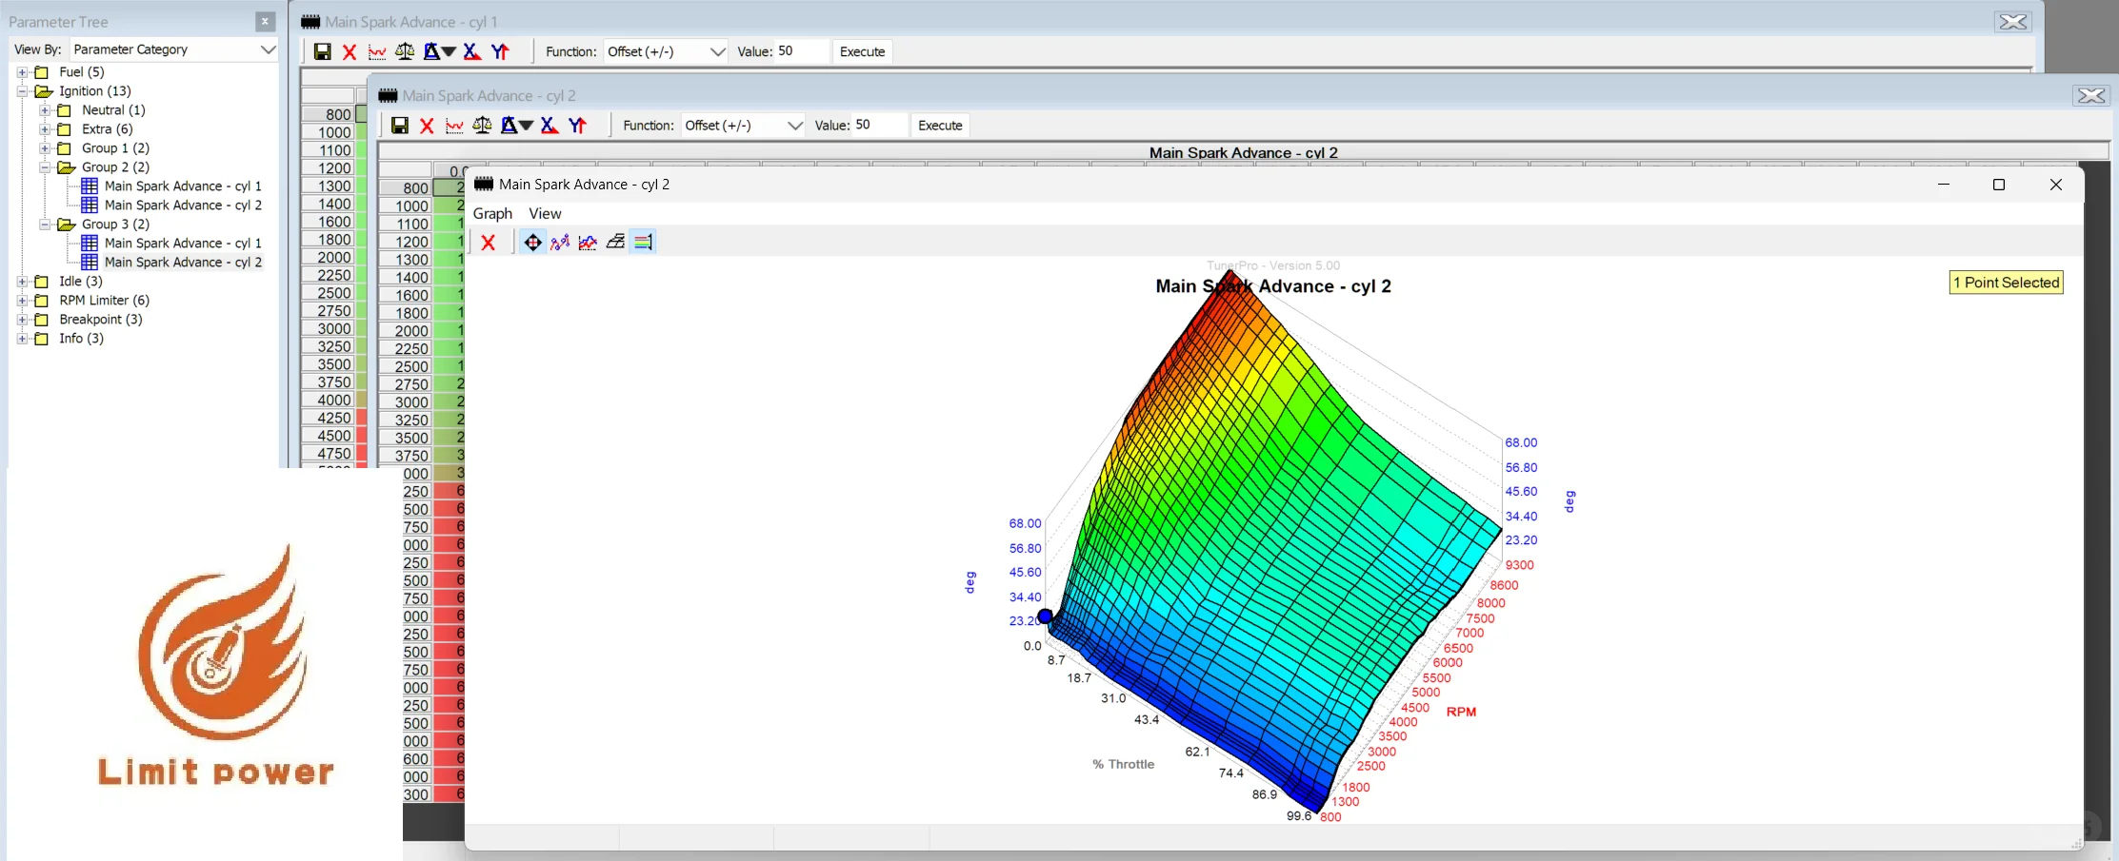
Task: Click the red X cancel icon in cyl 1 toolbar
Action: coord(350,51)
